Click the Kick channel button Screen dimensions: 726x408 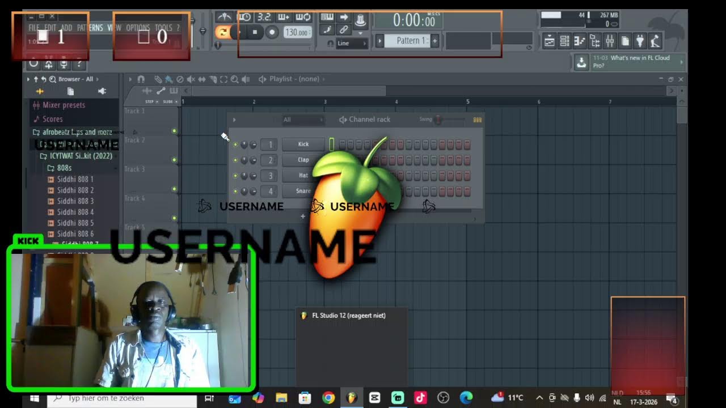click(x=303, y=144)
